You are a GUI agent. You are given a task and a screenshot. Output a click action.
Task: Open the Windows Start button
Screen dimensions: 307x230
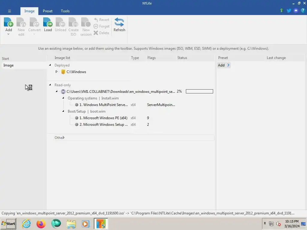(x=8, y=223)
